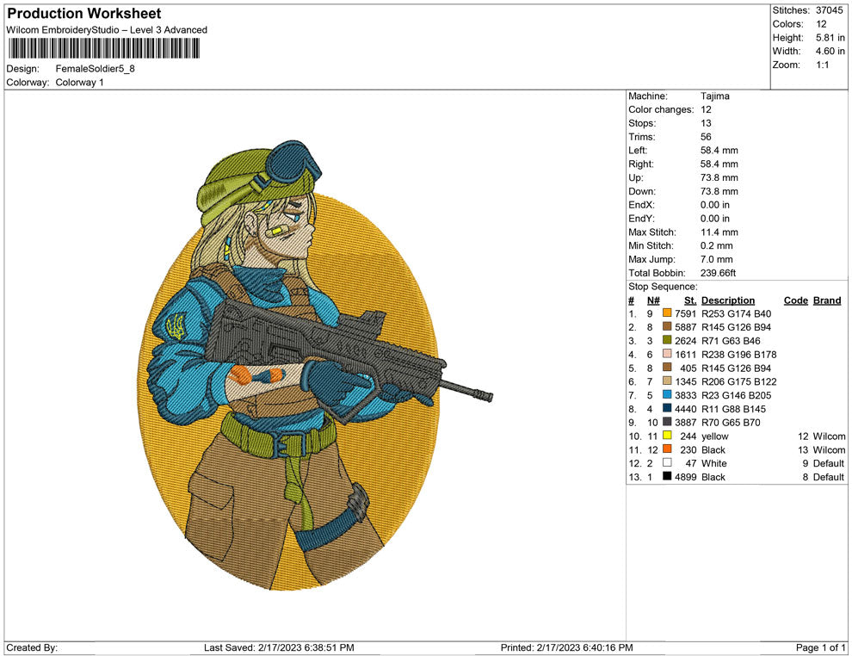
Task: Click the tan swatch R206 G175 B122
Action: (x=667, y=381)
